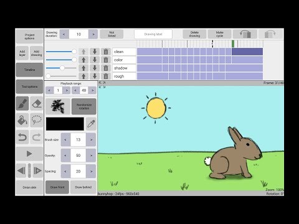Move the clean layer down

[95, 52]
